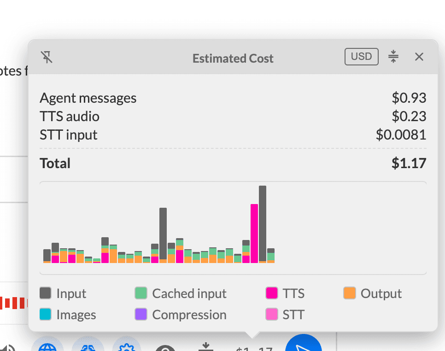Unpin the Estimated Cost popup
Viewport: 445px width, 351px height.
pos(47,57)
